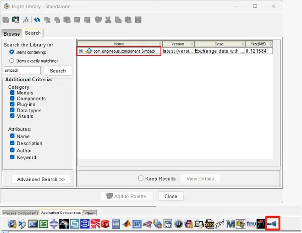
Task: Click the Version column header
Action: click(x=178, y=44)
